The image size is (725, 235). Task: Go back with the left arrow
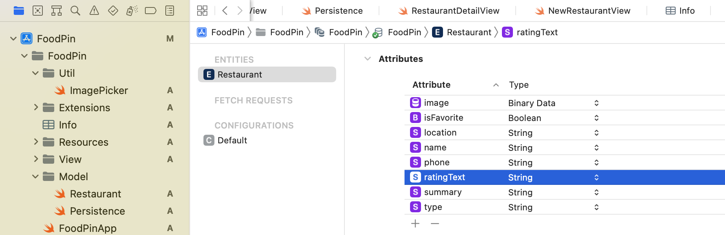click(x=225, y=11)
